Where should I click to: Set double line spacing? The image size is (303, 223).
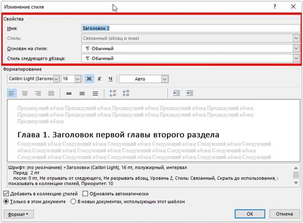tap(95, 94)
